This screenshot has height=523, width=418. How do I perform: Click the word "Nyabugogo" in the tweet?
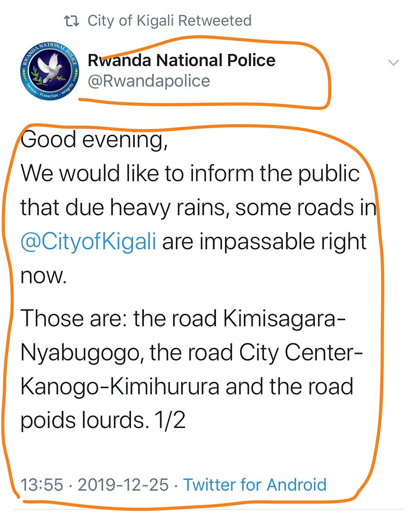(x=82, y=353)
